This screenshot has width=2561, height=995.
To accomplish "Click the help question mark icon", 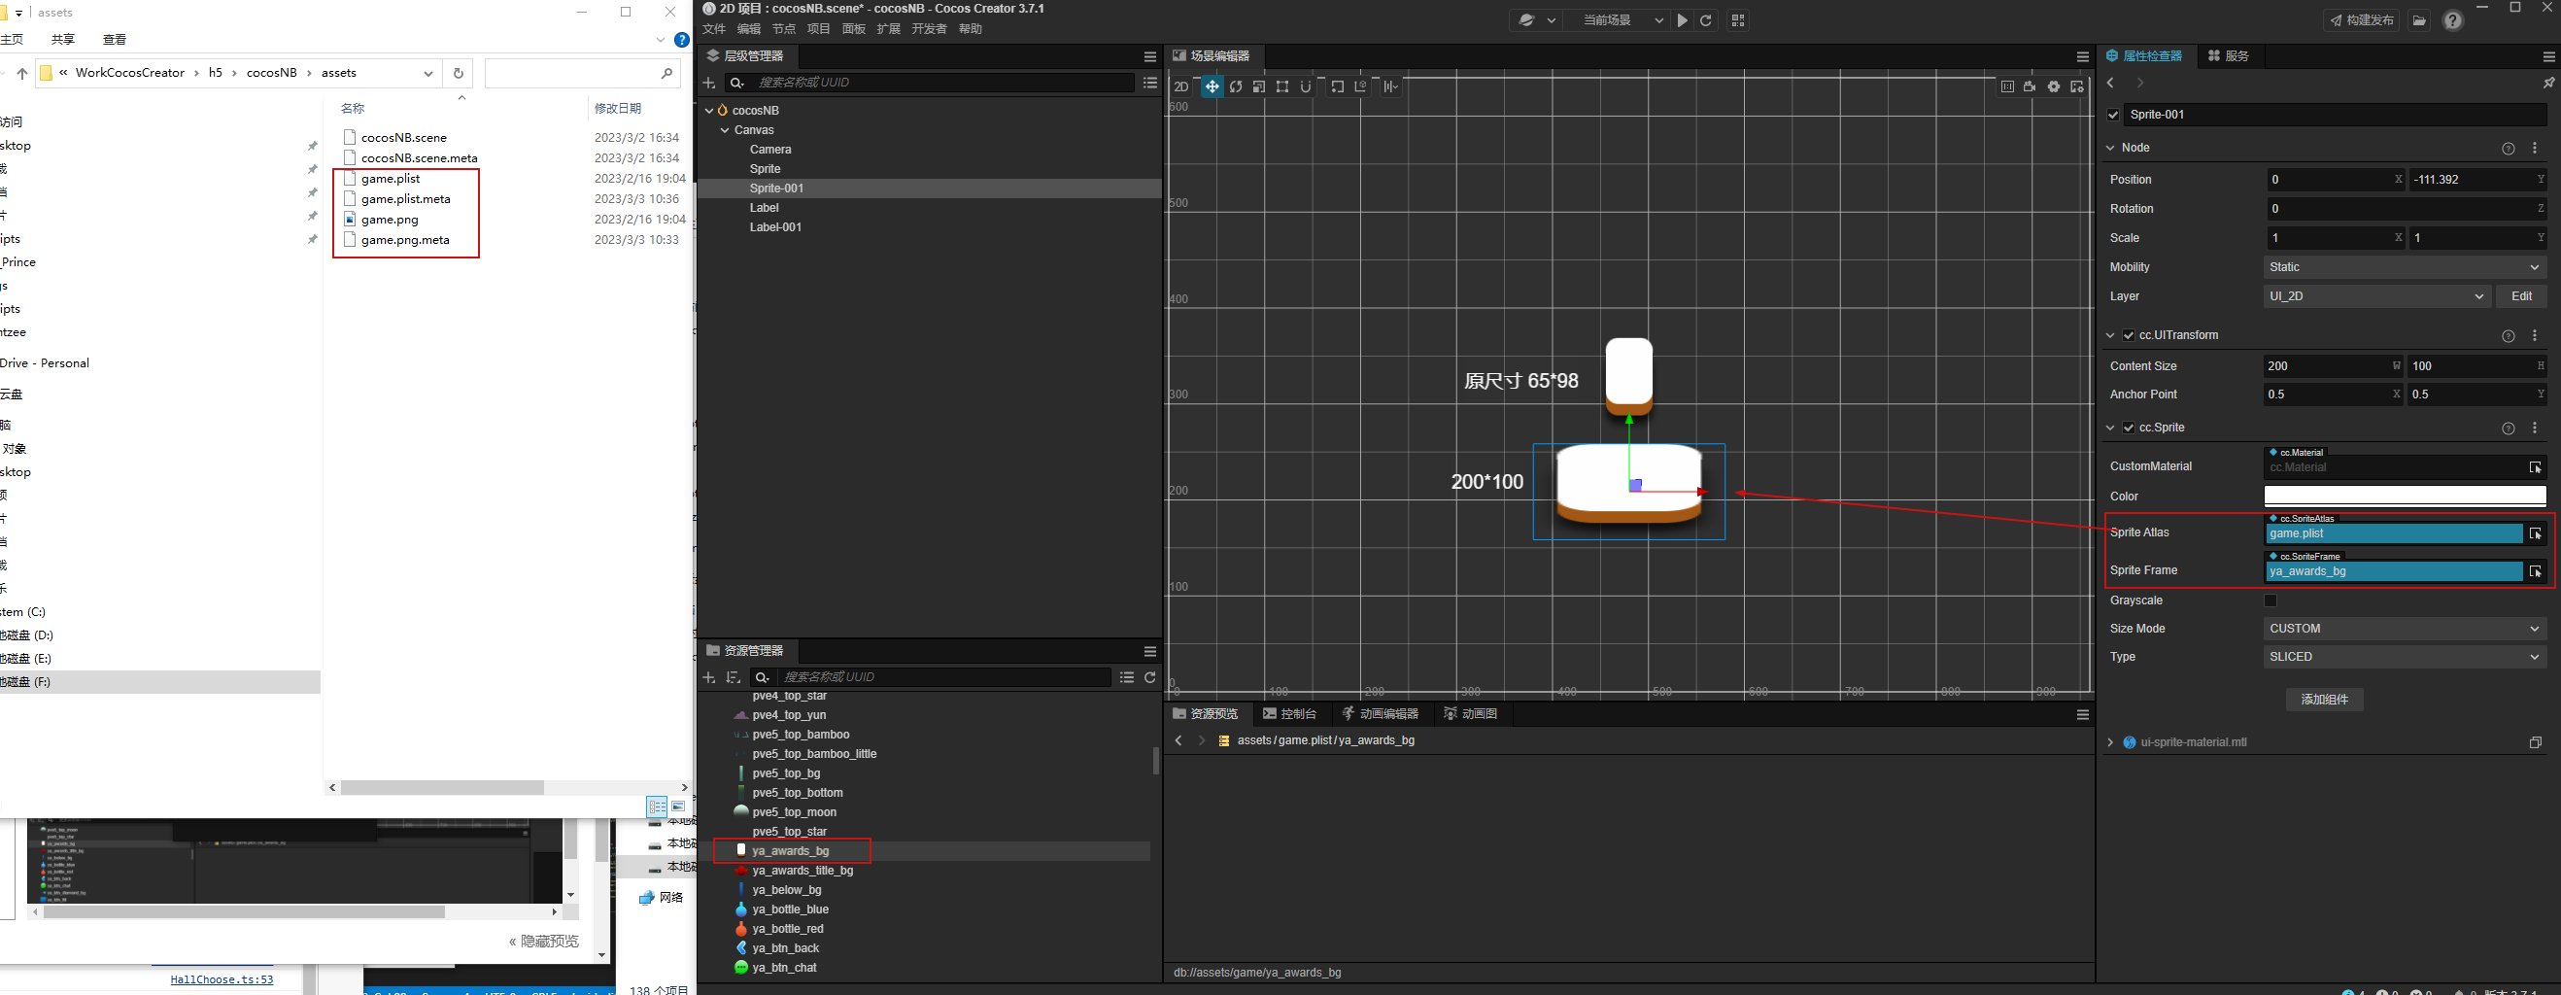I will click(2452, 20).
